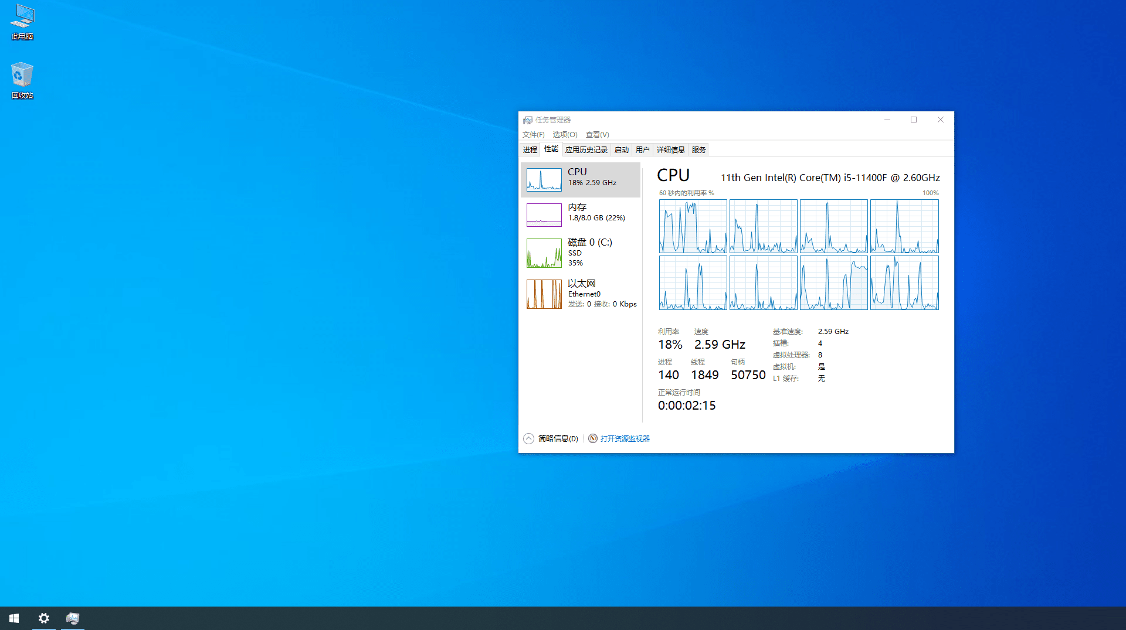Close the Task Manager window

[x=941, y=120]
